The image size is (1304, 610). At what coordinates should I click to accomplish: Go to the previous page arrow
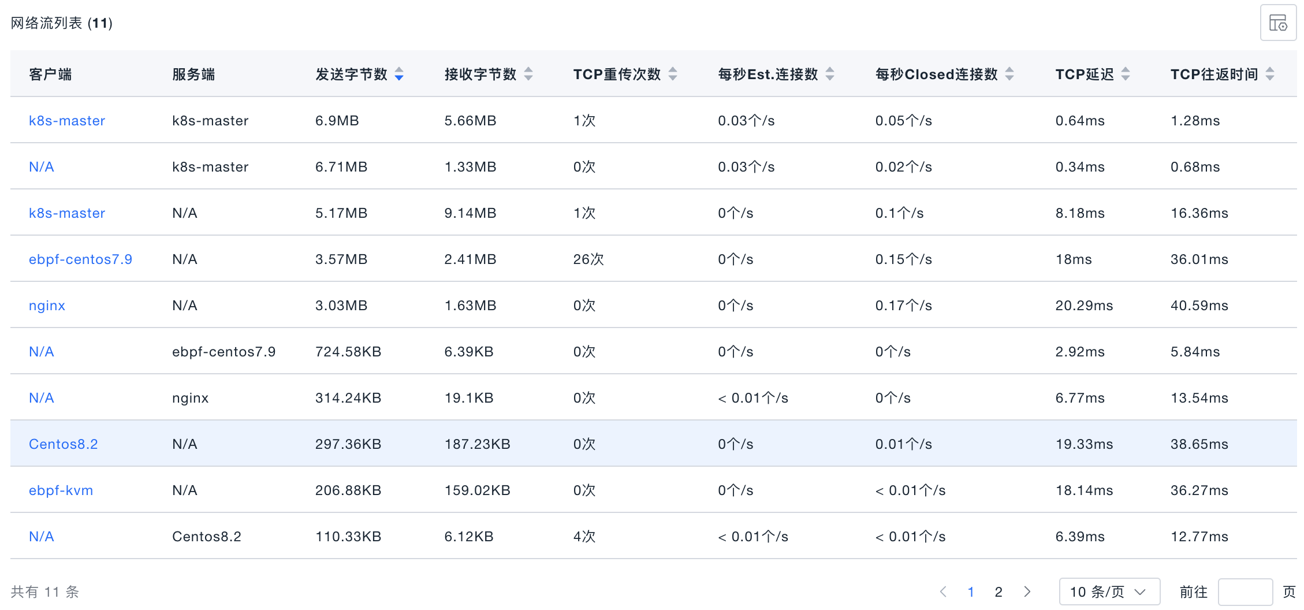pyautogui.click(x=943, y=592)
